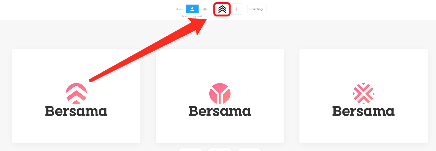Viewport: 436px width, 151px height.
Task: Add another icon with the plus button
Action: [x=237, y=9]
